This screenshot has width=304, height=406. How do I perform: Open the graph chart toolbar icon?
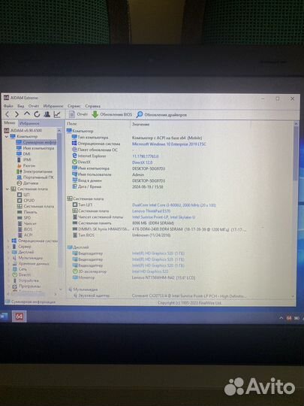click(x=57, y=114)
